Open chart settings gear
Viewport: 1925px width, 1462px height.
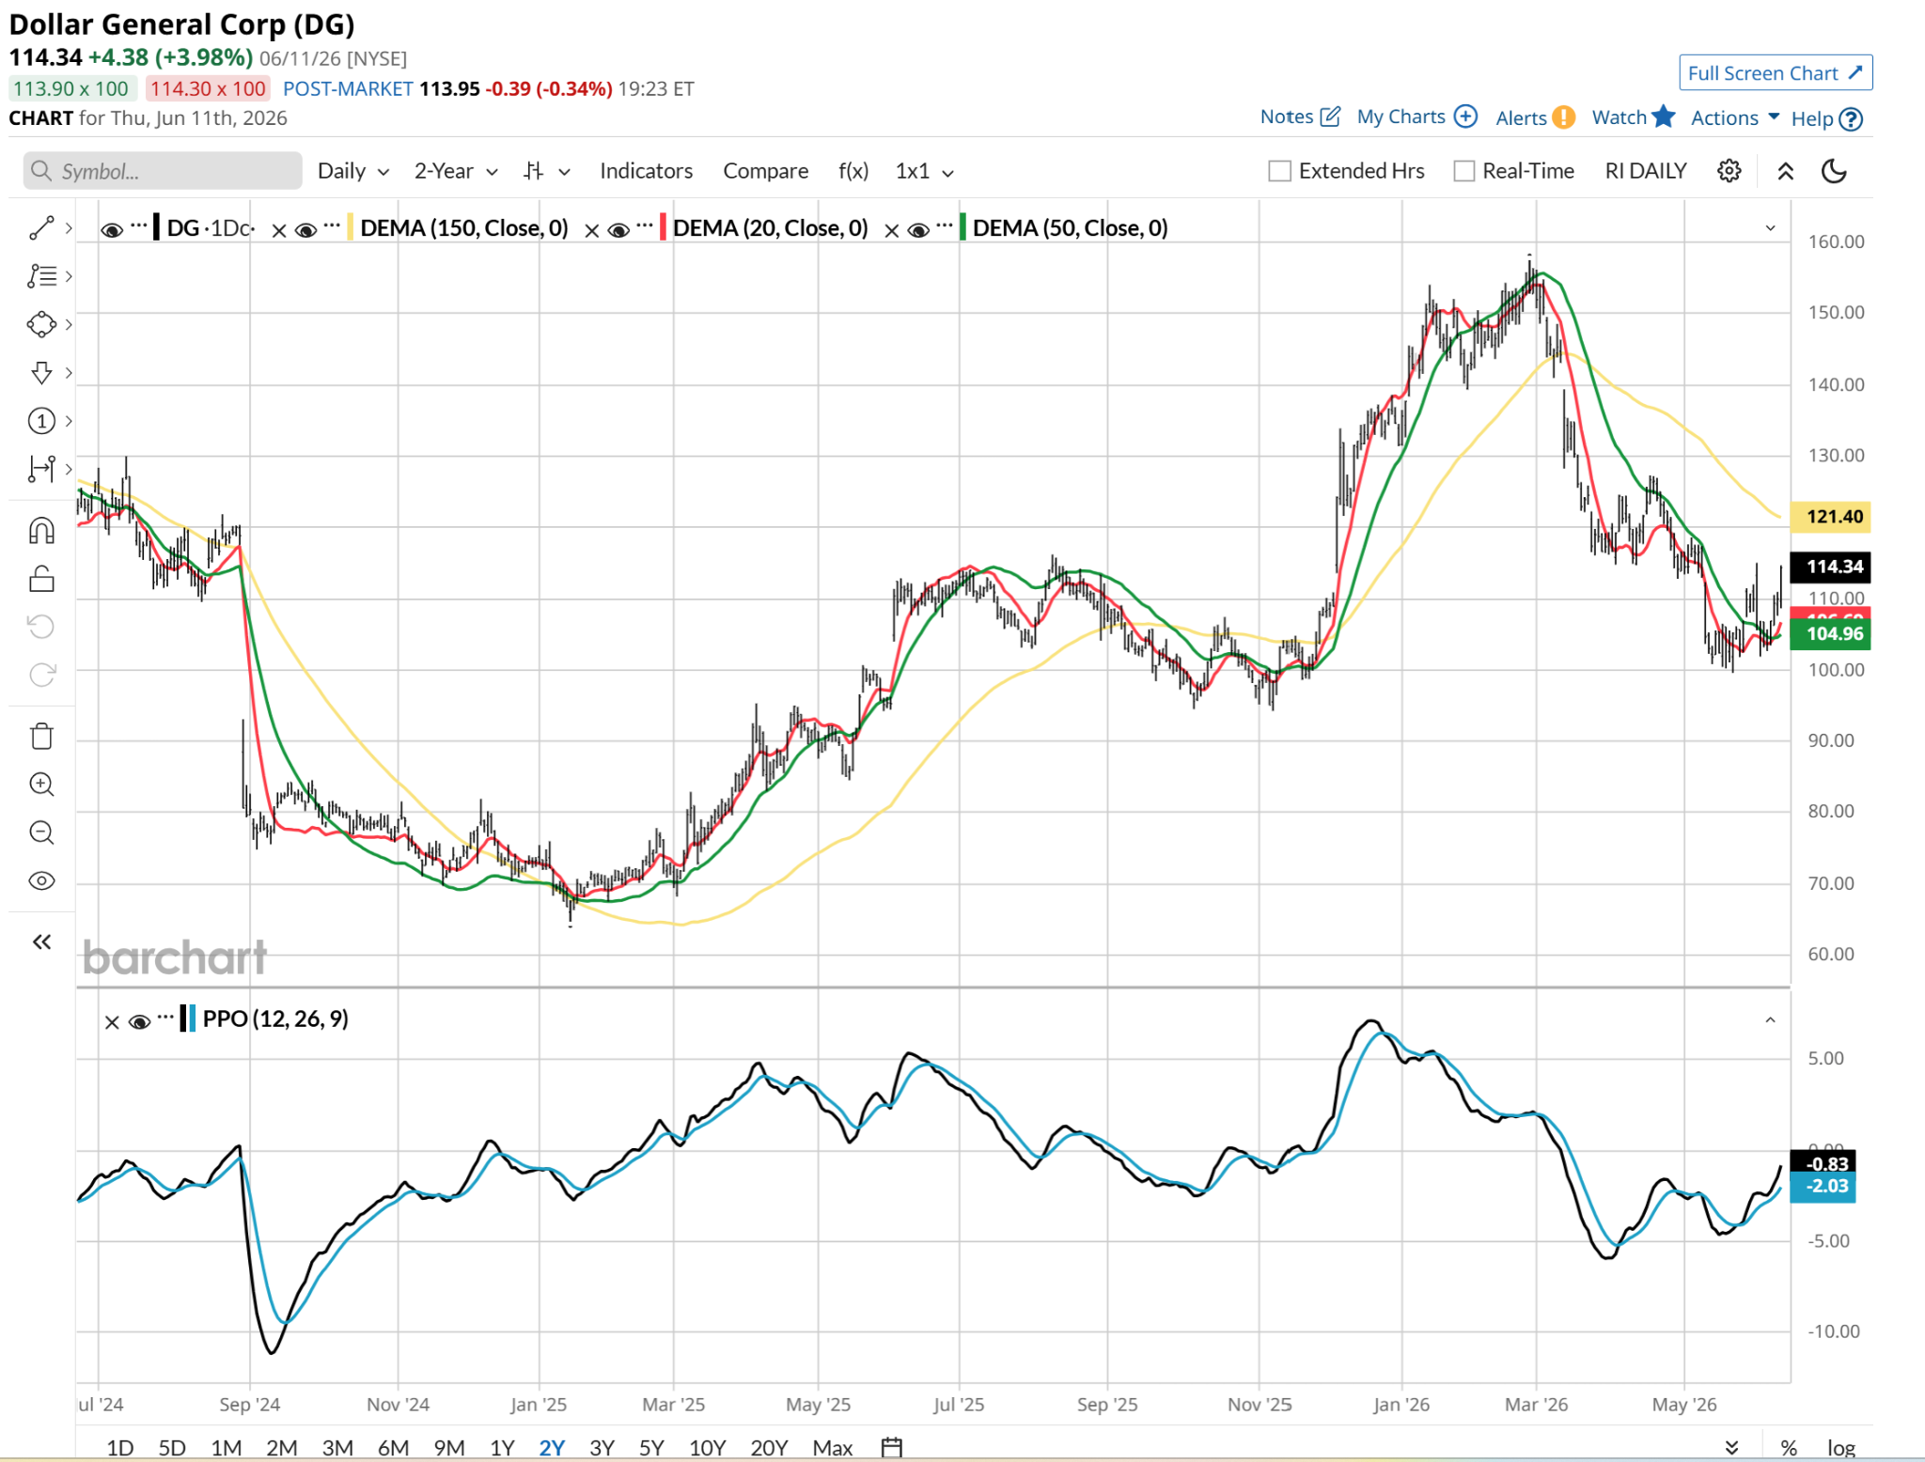coord(1729,171)
